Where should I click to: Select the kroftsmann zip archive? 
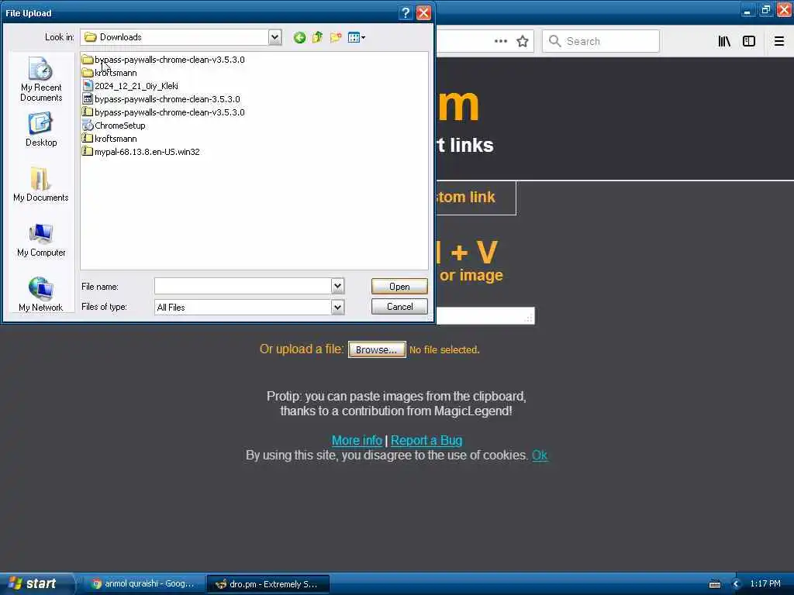(109, 139)
